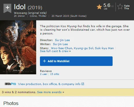Image resolution: width=134 pixels, height=107 pixels.
Task: Open Suk-kyu Han's profile
Action: coord(104,48)
